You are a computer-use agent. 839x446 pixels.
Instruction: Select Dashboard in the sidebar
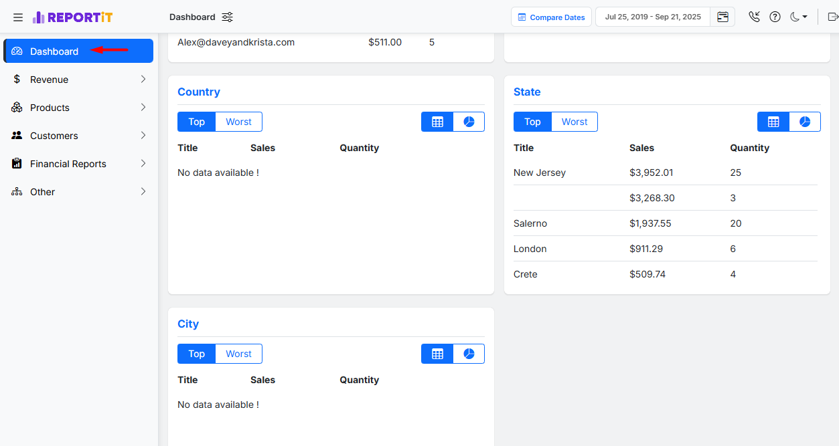point(78,51)
